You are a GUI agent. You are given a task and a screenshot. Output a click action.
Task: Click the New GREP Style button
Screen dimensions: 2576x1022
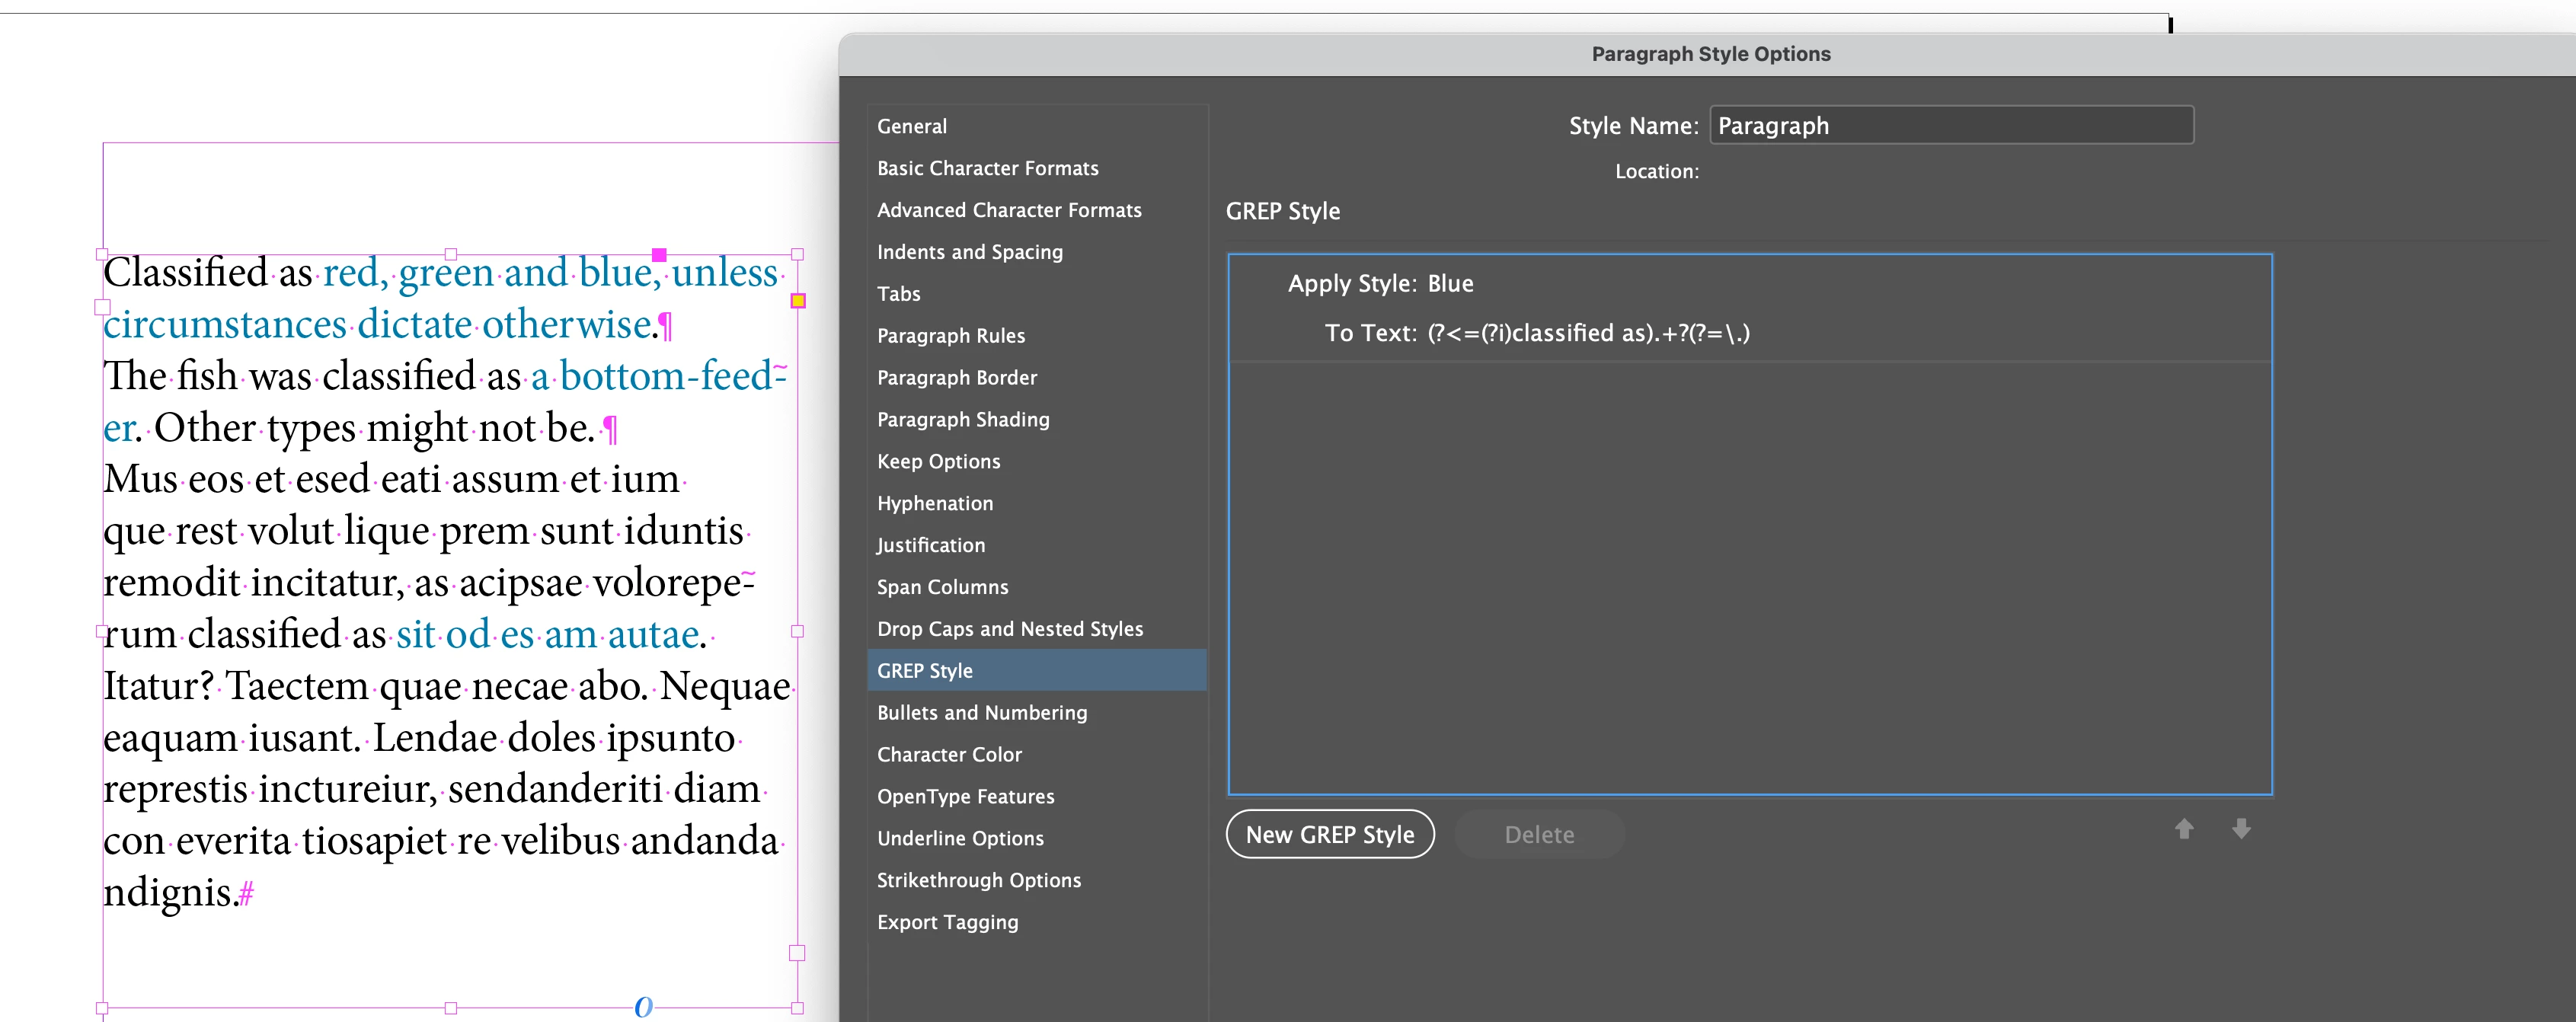(x=1329, y=834)
